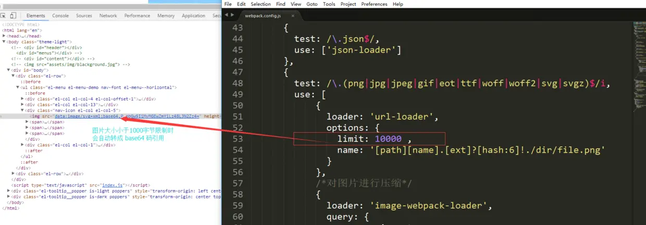Expand the el-col el-col-1 div node
The width and height of the screenshot is (646, 225).
[x=22, y=145]
